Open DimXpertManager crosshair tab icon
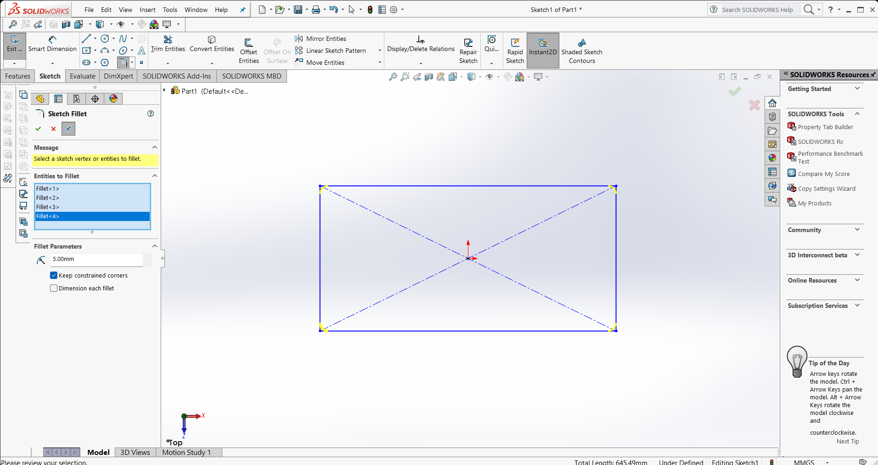This screenshot has height=465, width=878. click(x=95, y=99)
